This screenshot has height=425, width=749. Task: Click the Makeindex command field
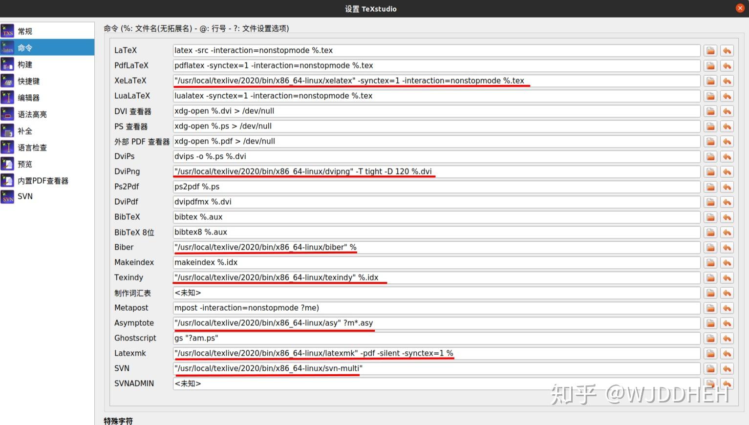(437, 262)
